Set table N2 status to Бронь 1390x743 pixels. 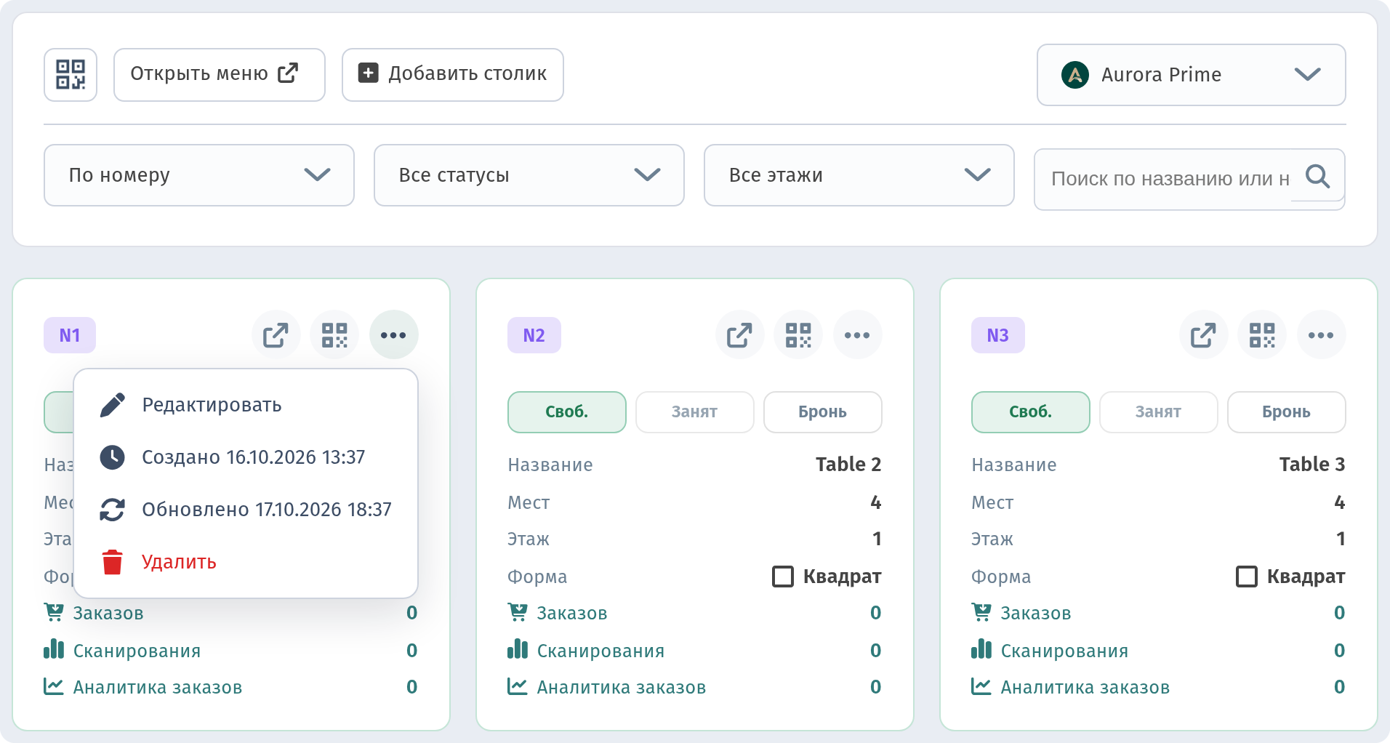tap(823, 412)
